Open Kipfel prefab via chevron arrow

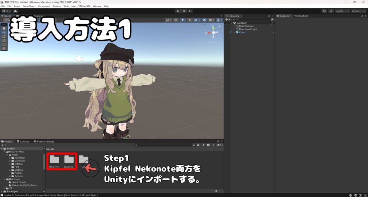(273, 32)
